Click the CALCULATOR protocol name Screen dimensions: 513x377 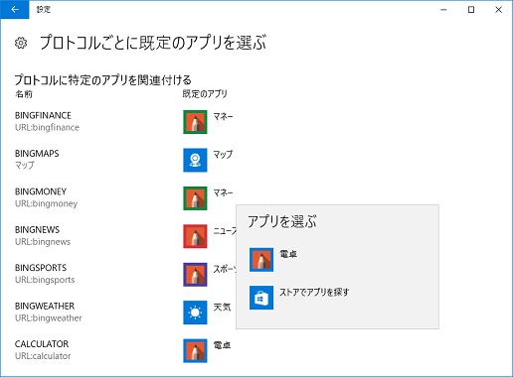42,344
